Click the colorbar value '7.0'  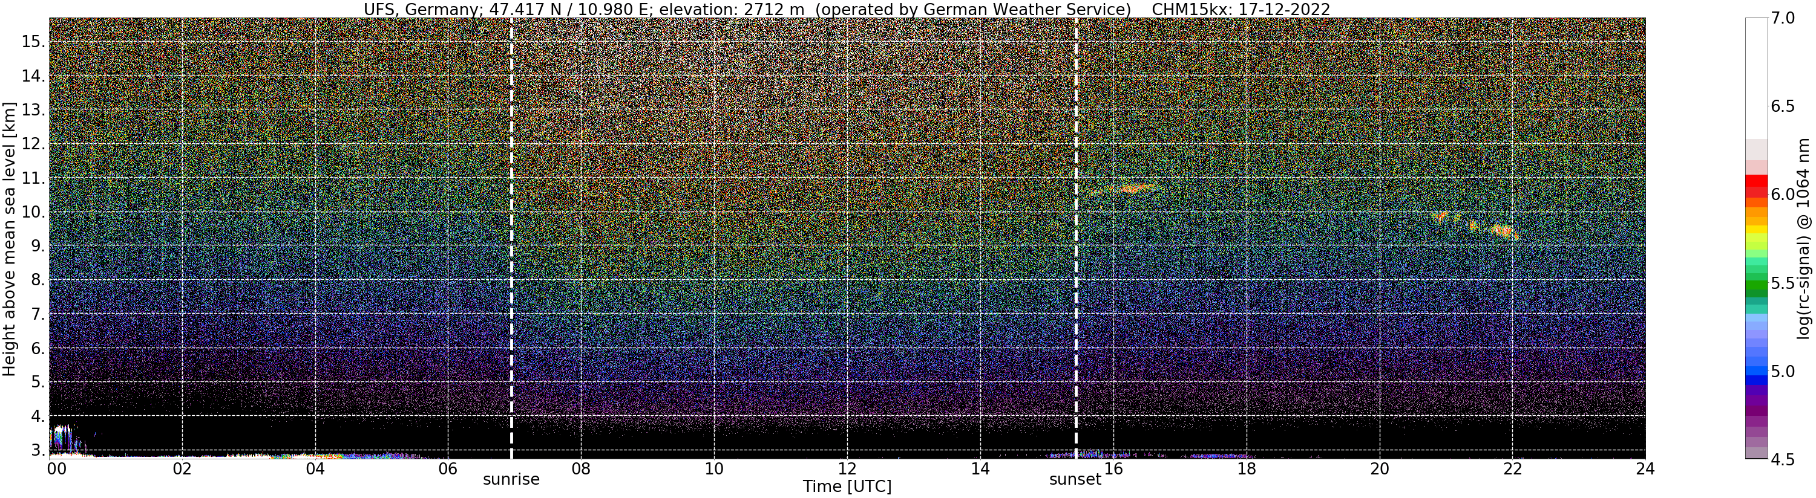[x=1782, y=18]
